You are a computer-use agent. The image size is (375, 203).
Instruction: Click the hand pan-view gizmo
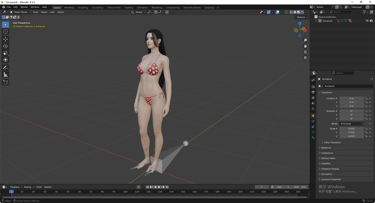coord(305,46)
